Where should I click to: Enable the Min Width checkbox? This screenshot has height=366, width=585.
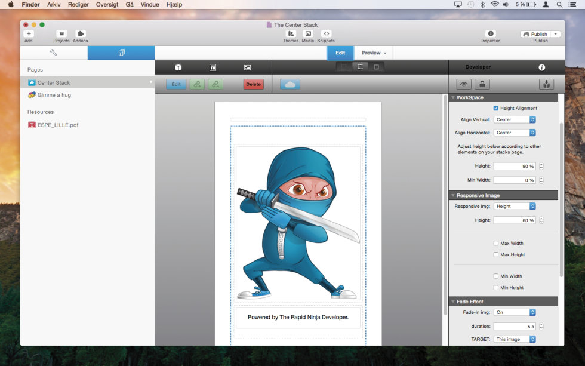(496, 276)
